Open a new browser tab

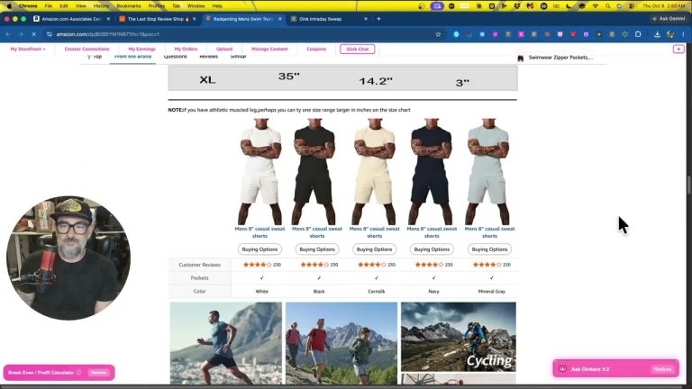pos(378,19)
